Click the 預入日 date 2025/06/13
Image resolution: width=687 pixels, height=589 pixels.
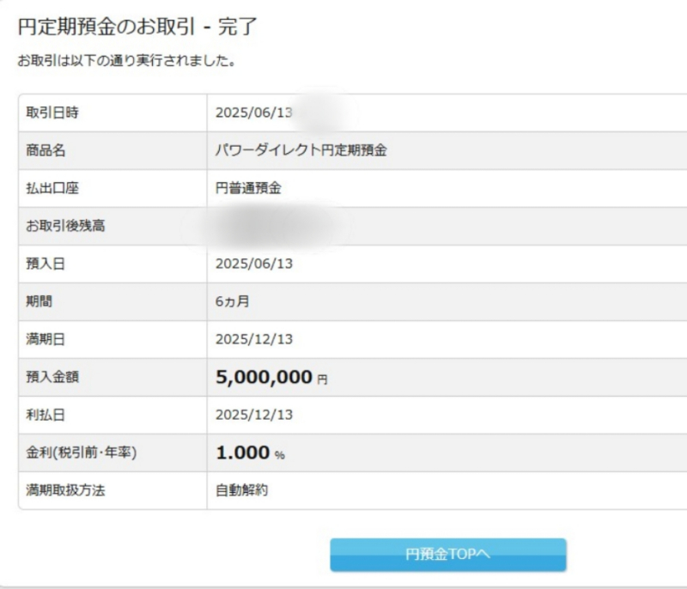point(254,264)
